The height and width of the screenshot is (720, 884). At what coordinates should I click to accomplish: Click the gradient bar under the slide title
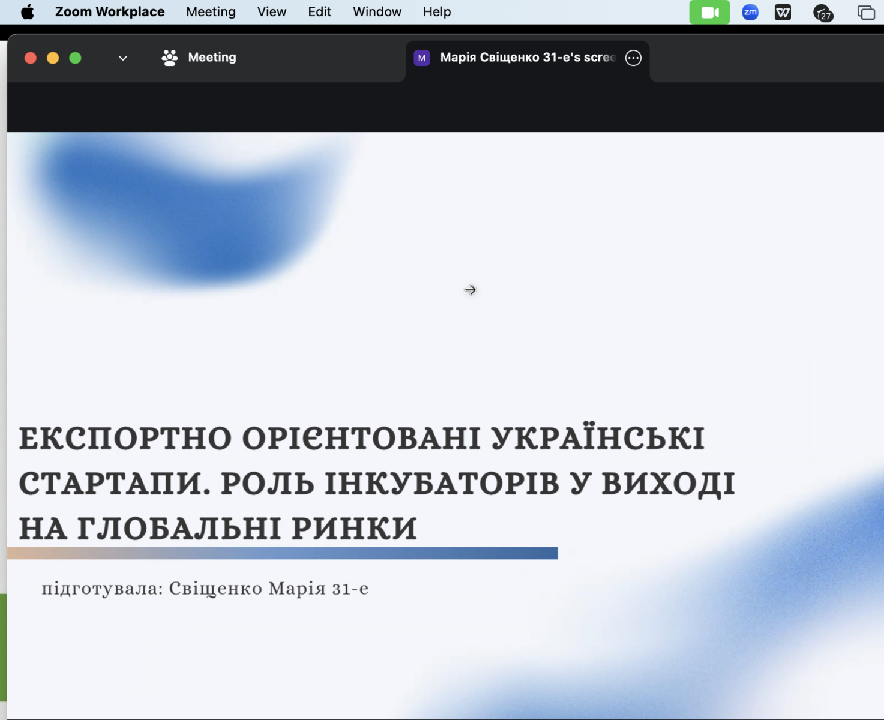(282, 553)
